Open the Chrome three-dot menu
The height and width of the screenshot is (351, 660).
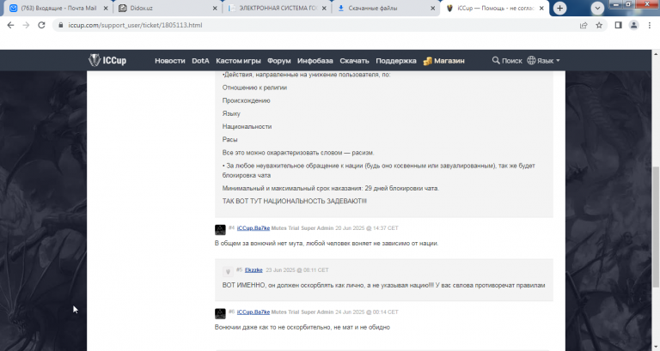(650, 25)
